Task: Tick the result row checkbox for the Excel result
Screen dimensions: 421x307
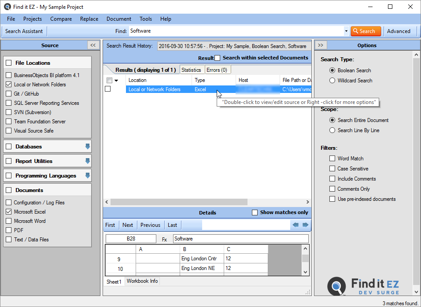Action: (x=107, y=89)
